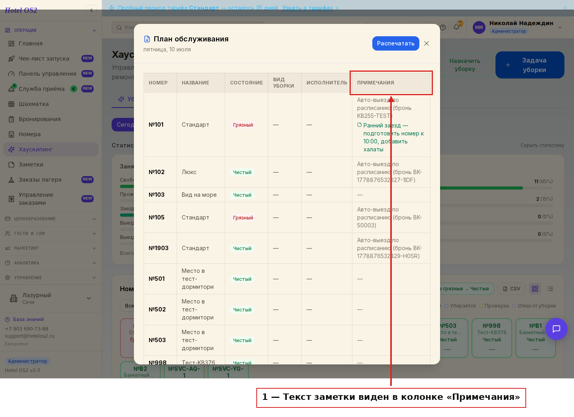
Task: Export rooms with CSV button
Action: 511,289
